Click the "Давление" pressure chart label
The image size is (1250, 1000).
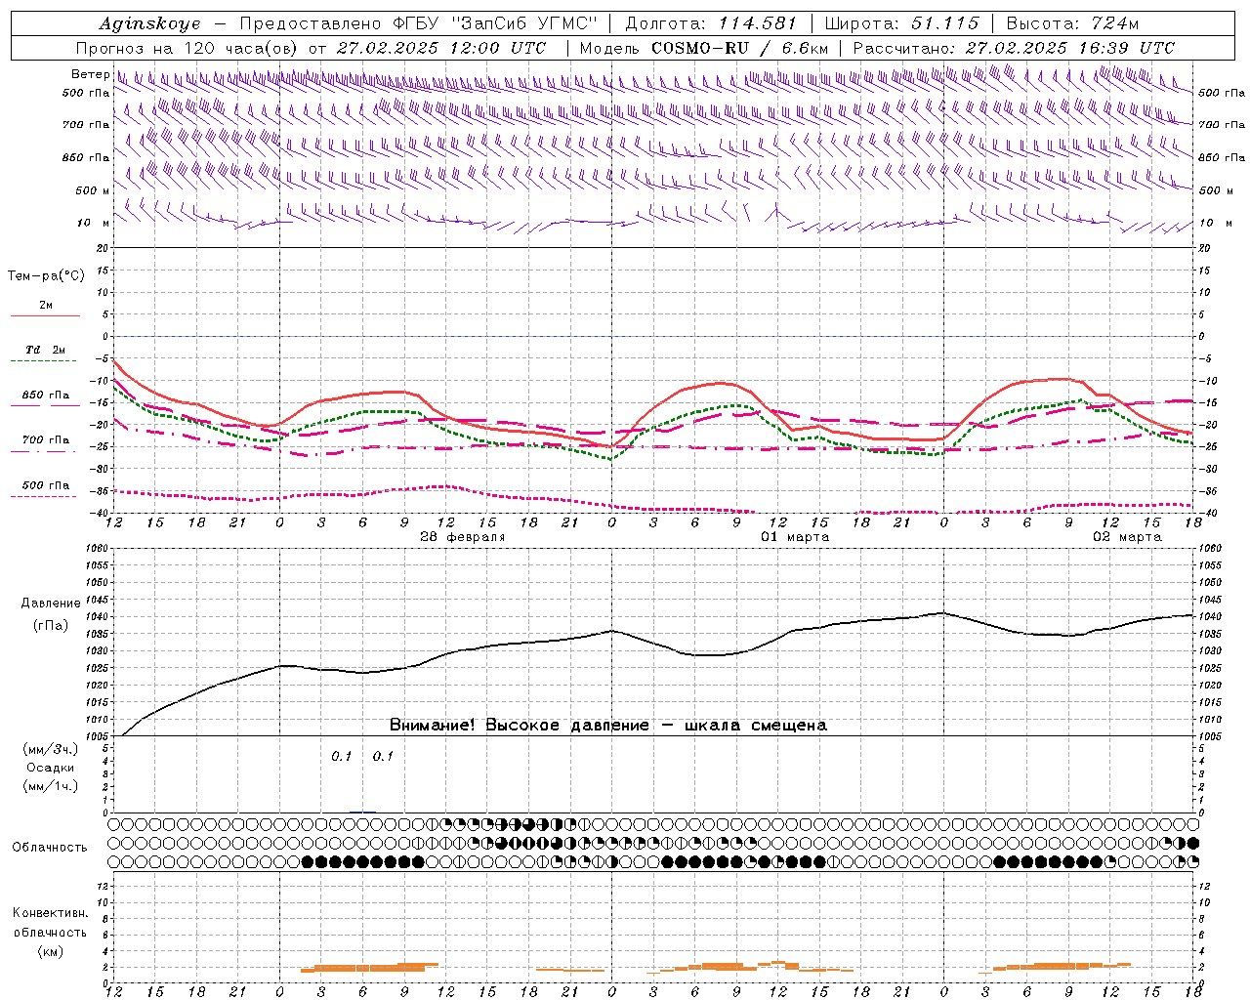tap(51, 604)
